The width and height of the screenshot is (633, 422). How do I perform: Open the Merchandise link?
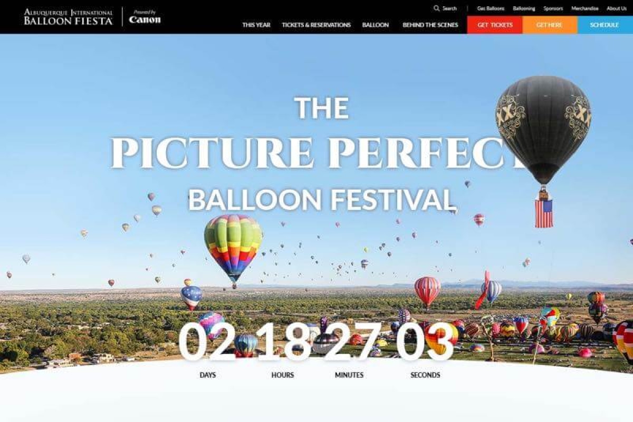tap(584, 8)
